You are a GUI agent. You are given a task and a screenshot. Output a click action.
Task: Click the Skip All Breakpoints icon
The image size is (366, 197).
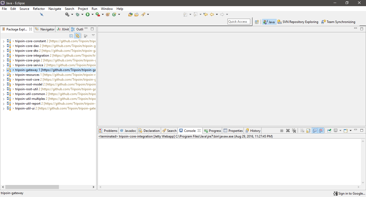point(42,14)
